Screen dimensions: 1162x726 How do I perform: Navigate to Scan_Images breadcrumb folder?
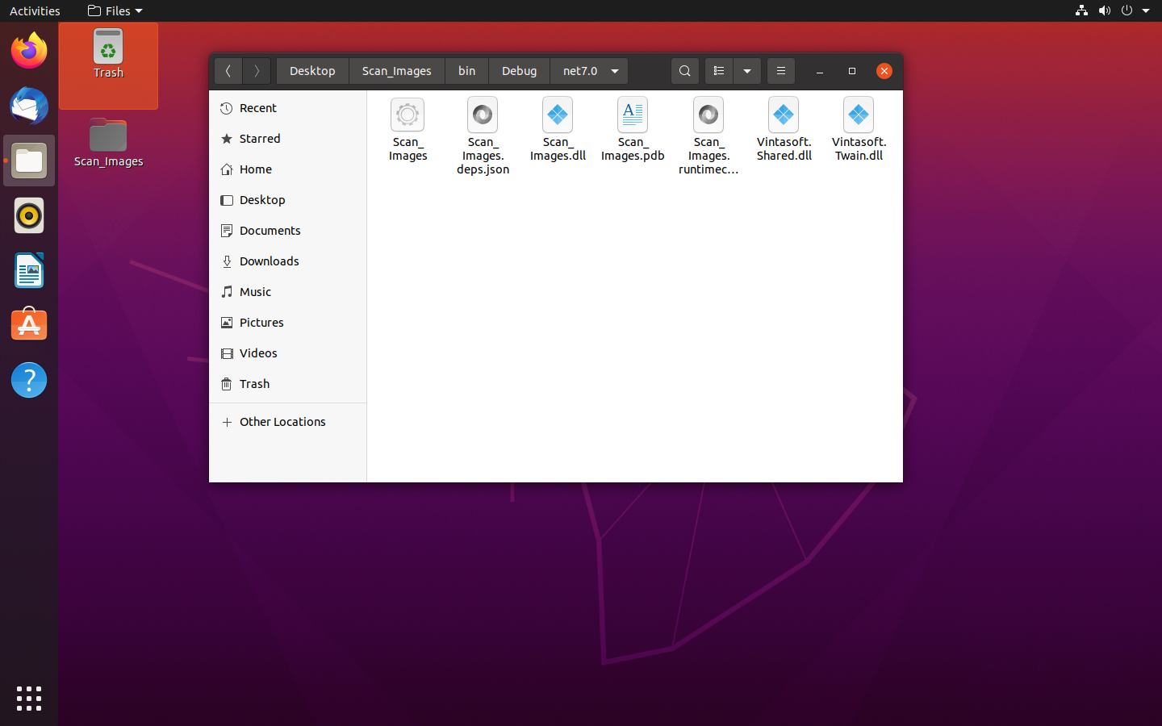[x=396, y=71]
